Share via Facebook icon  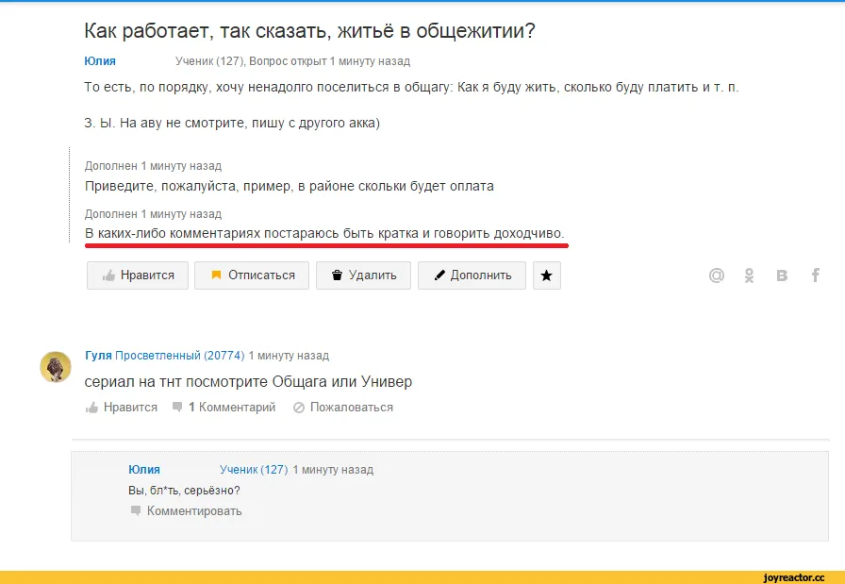click(816, 275)
